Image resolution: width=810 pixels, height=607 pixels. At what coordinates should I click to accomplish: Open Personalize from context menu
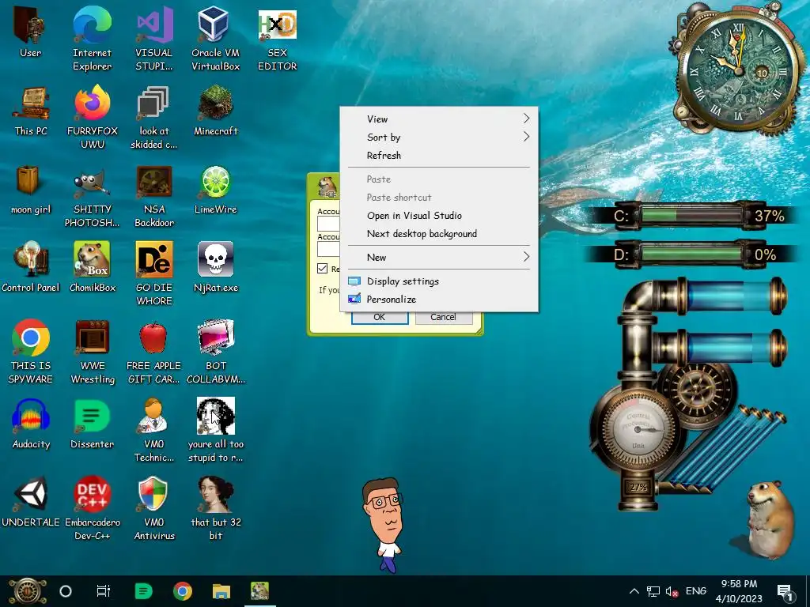(x=438, y=300)
